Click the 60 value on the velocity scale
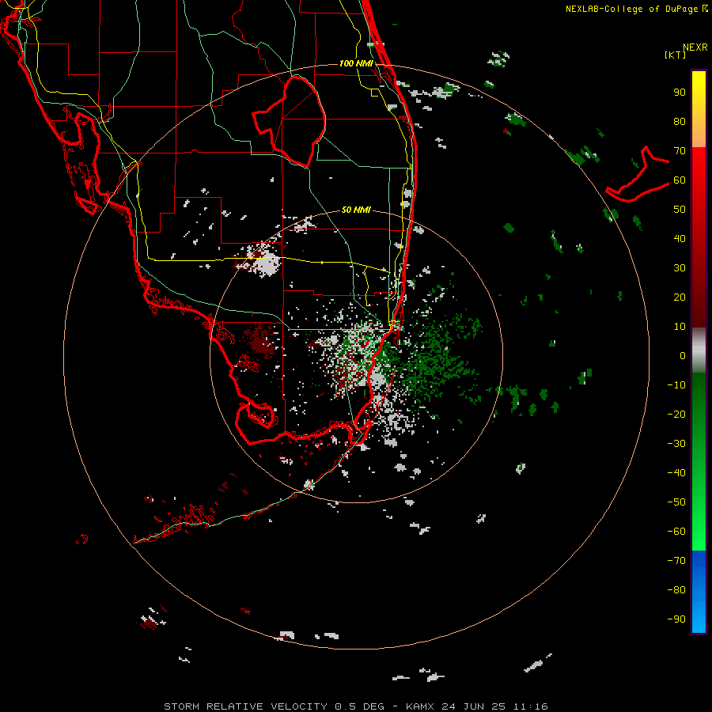The width and height of the screenshot is (712, 712). tap(680, 180)
